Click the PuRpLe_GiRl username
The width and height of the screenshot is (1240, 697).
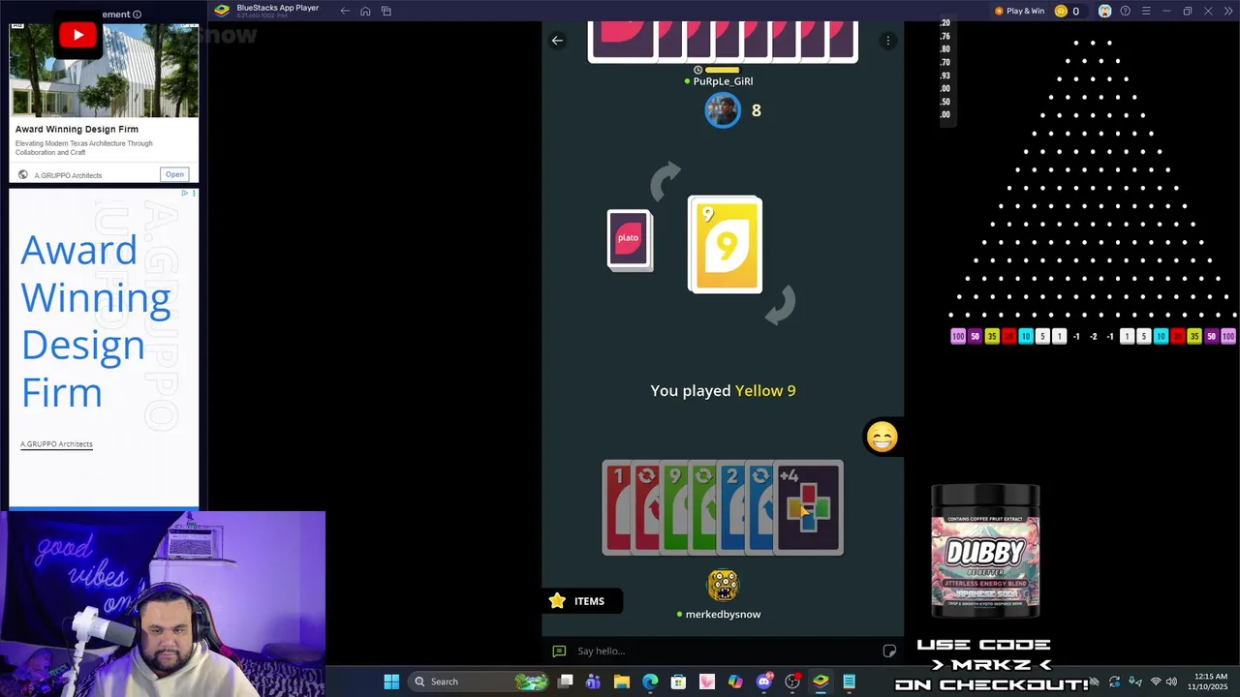pos(723,81)
